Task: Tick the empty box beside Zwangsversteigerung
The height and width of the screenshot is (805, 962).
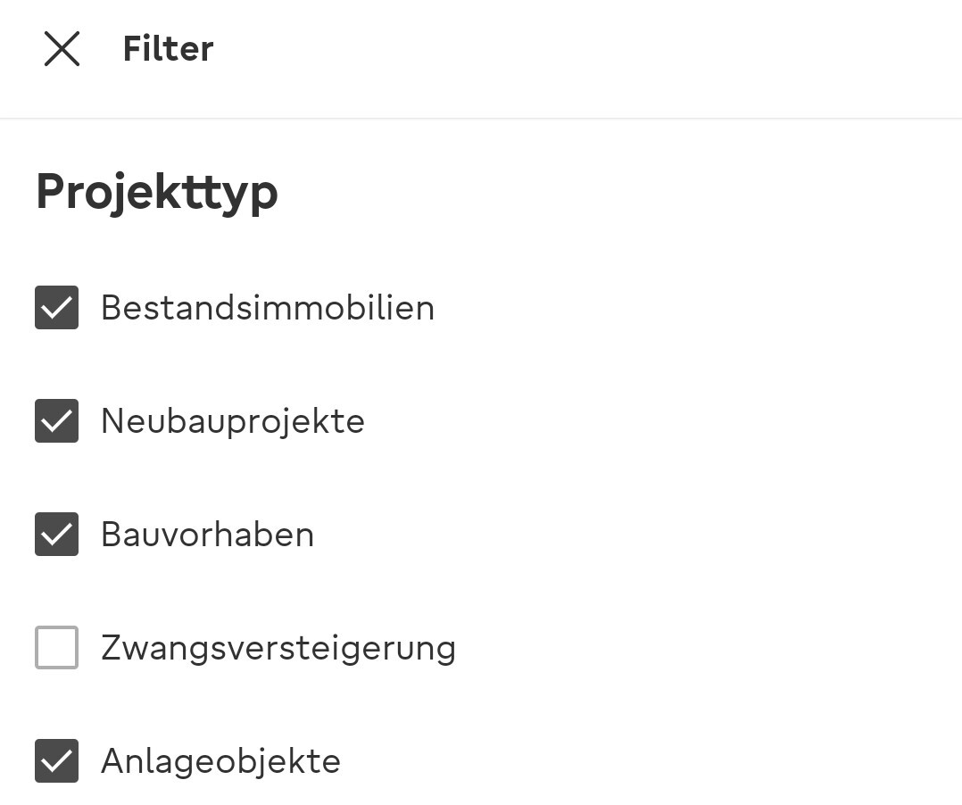Action: (x=56, y=648)
